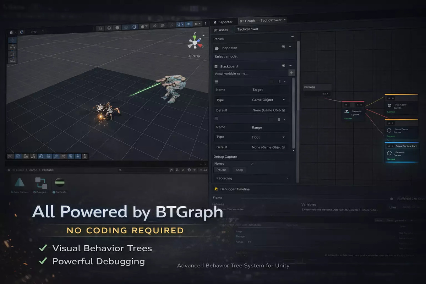
Task: Select the OrangeS... prefab thumbnail
Action: [41, 185]
